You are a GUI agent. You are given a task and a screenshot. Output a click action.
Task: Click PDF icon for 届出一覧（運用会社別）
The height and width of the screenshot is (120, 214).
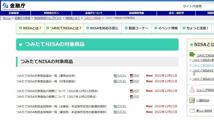(131, 76)
